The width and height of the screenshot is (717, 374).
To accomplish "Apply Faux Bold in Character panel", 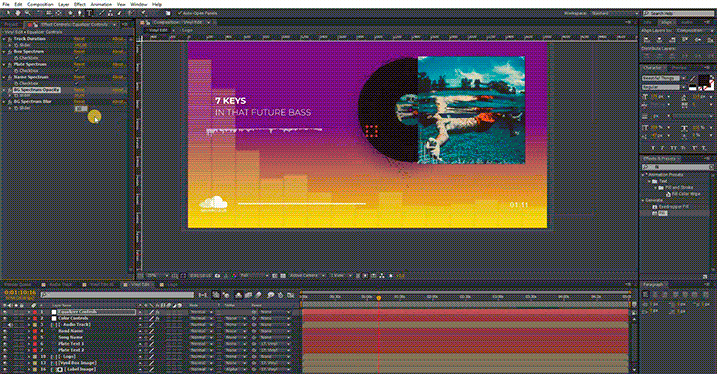I will [652, 148].
